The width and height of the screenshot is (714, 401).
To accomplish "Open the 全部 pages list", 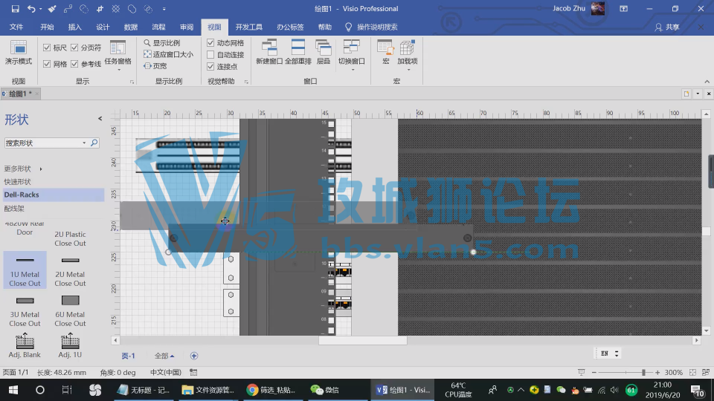I will [164, 356].
